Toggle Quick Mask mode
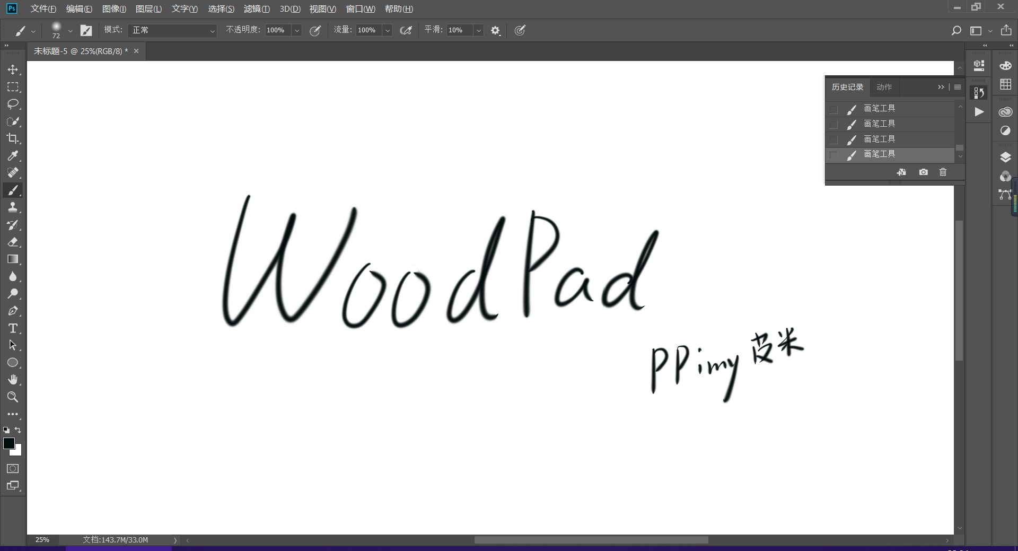This screenshot has height=551, width=1018. pos(13,468)
